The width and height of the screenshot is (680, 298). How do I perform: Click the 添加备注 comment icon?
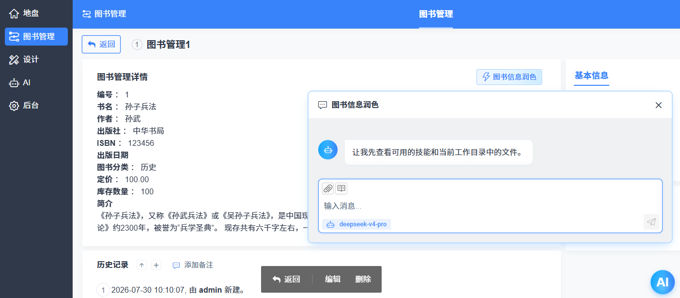click(x=176, y=266)
